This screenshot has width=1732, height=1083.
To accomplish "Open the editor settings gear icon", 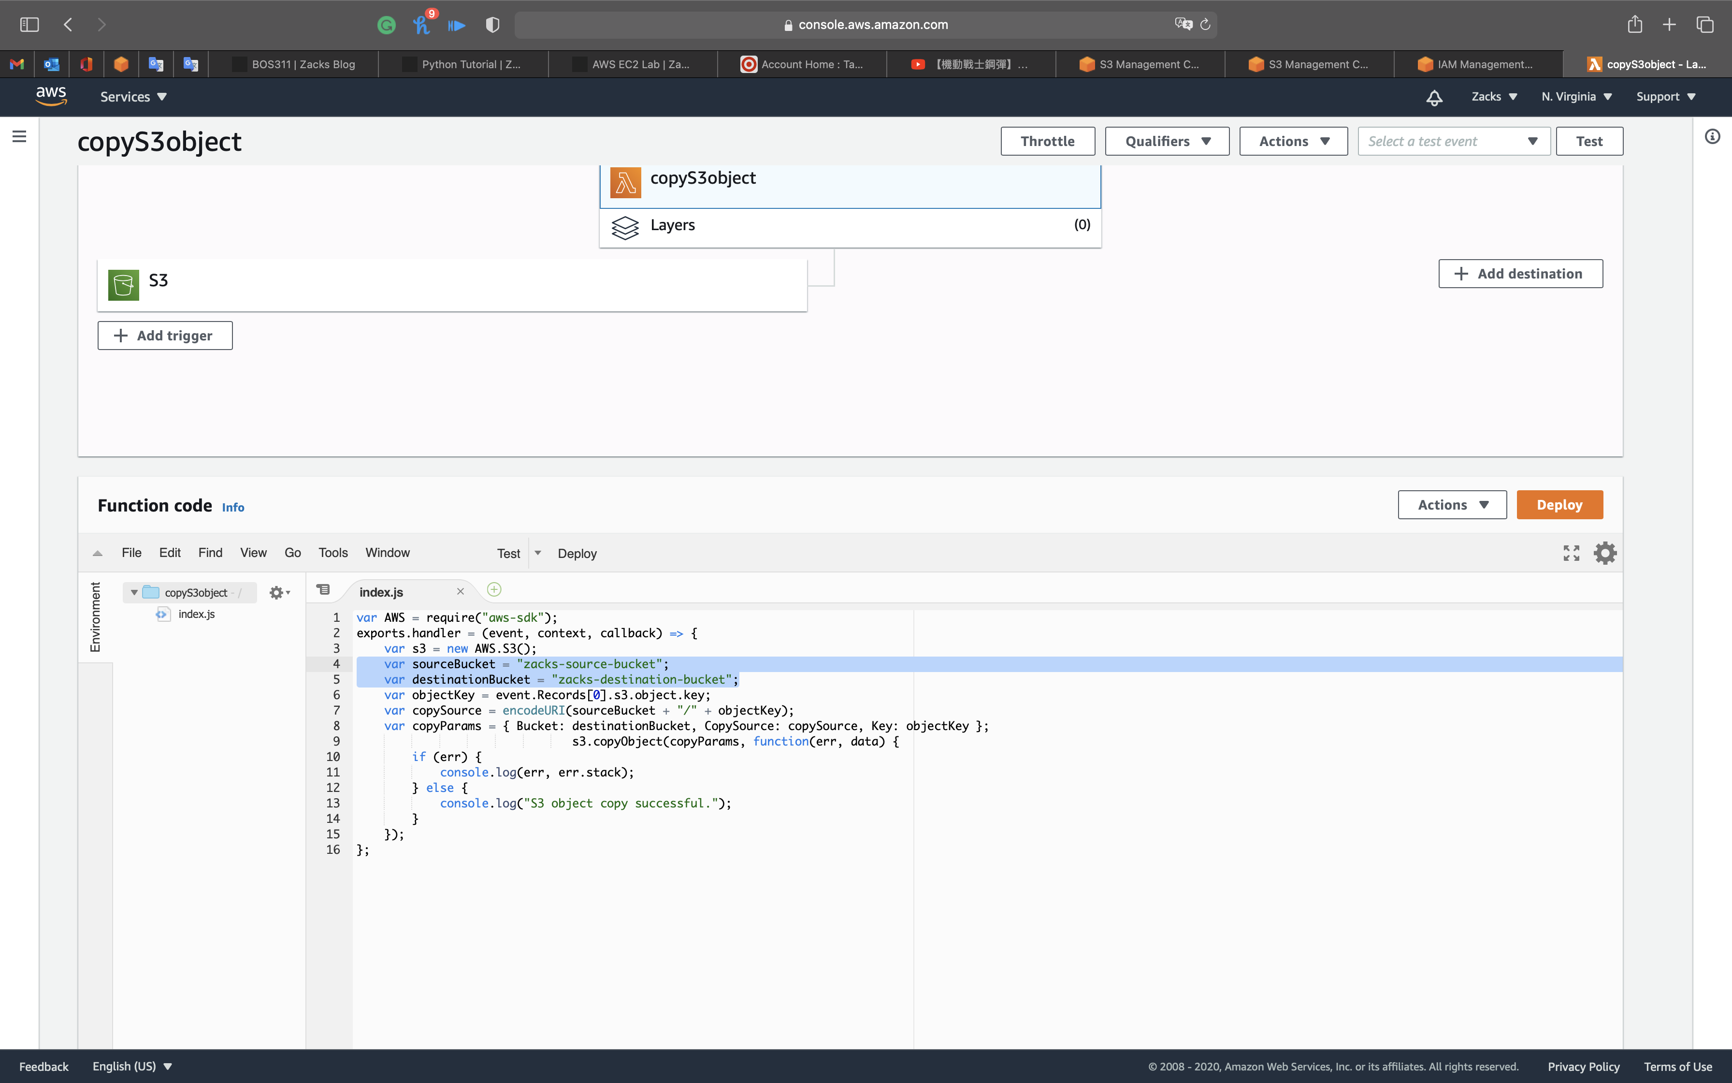I will point(1604,553).
